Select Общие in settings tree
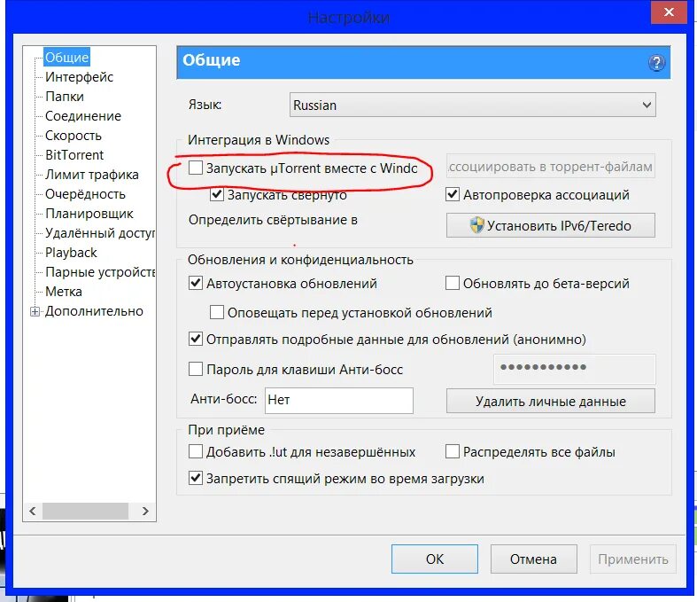Screen dimensions: 697x602 click(x=66, y=58)
